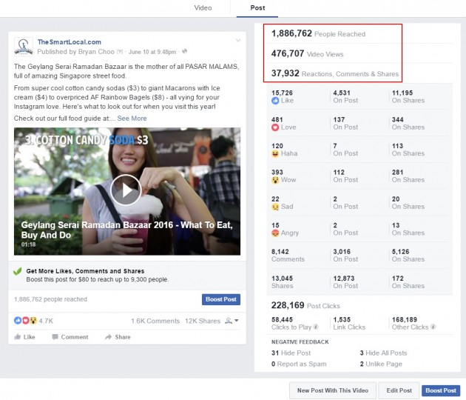
Task: Click the Wow reaction icon in stats
Action: pyautogui.click(x=276, y=180)
